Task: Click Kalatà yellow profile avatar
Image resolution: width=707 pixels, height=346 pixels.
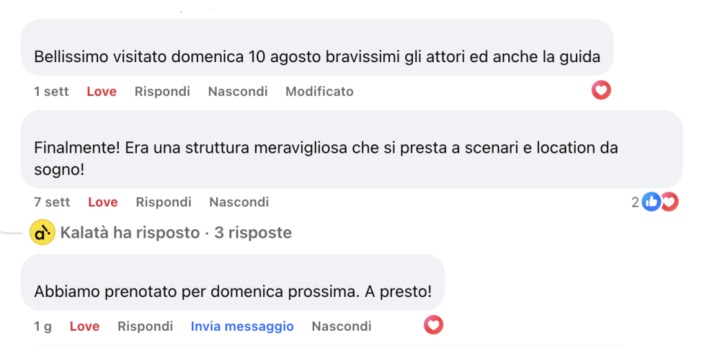Action: [x=42, y=233]
